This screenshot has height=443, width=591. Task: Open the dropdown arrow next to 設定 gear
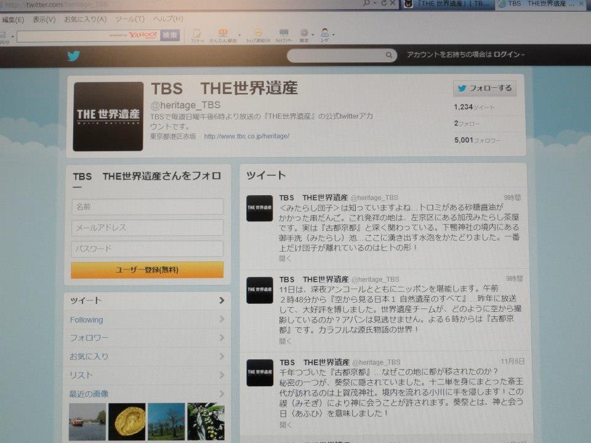coord(313,35)
